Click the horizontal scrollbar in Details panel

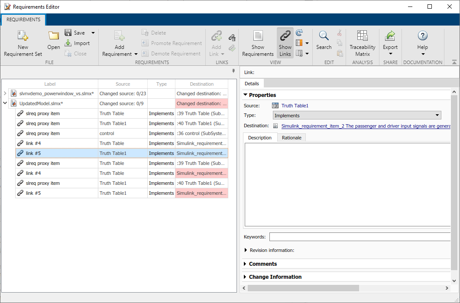(x=303, y=288)
